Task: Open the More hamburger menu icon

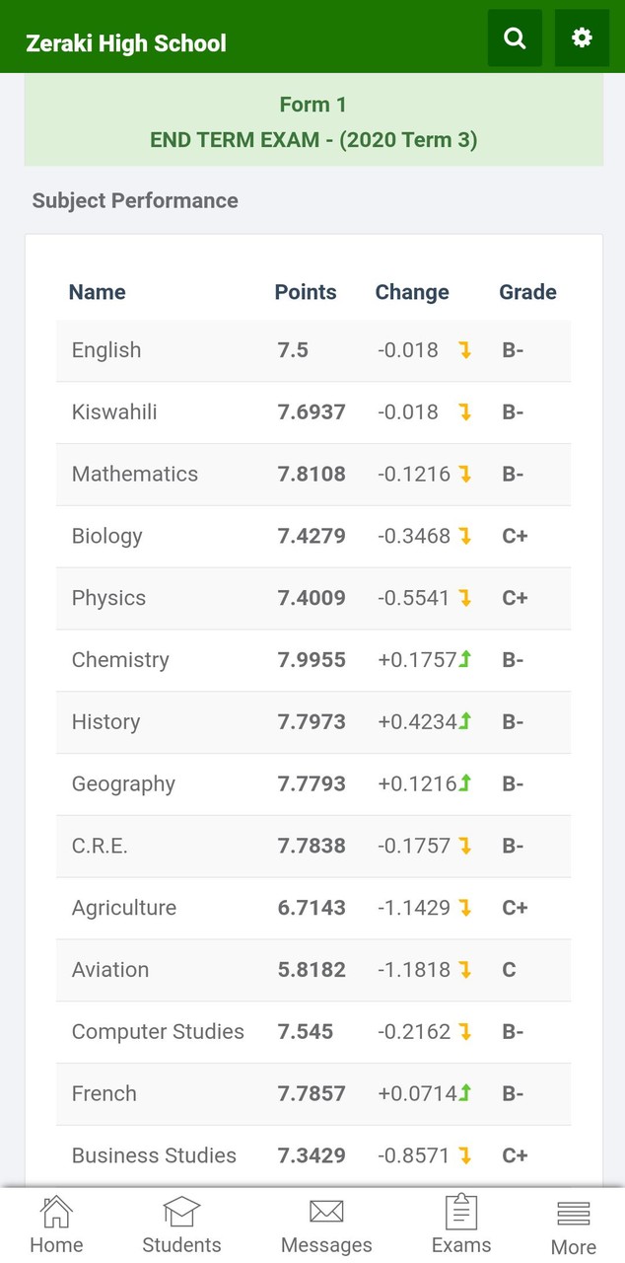Action: [x=574, y=1213]
